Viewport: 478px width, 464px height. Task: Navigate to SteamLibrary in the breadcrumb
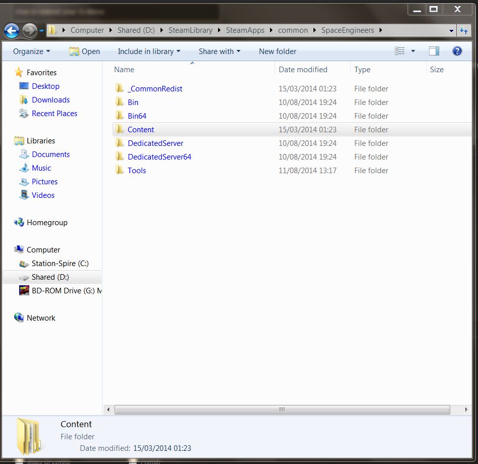pyautogui.click(x=190, y=30)
